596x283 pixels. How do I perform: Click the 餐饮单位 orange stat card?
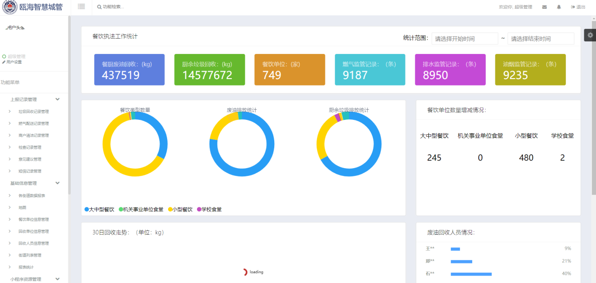tap(290, 70)
